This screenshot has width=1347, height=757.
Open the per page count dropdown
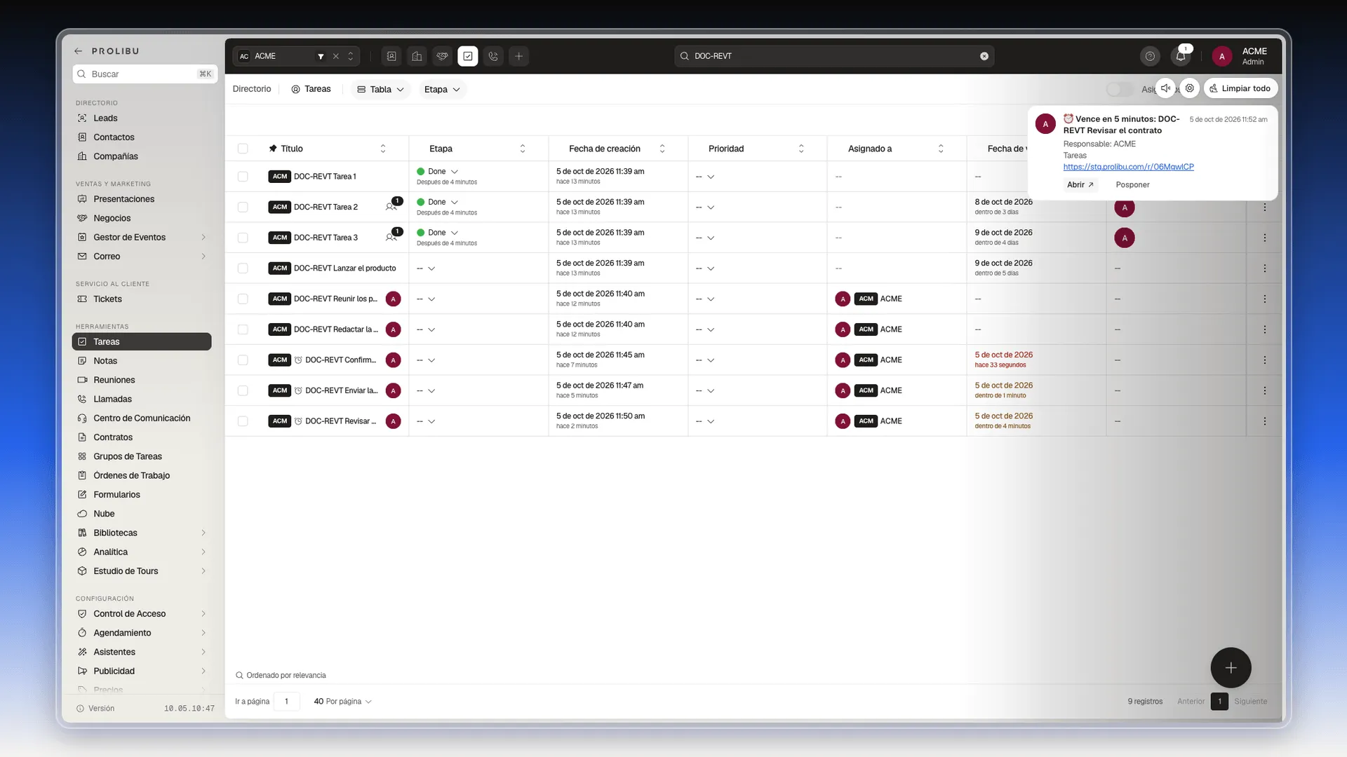[342, 702]
